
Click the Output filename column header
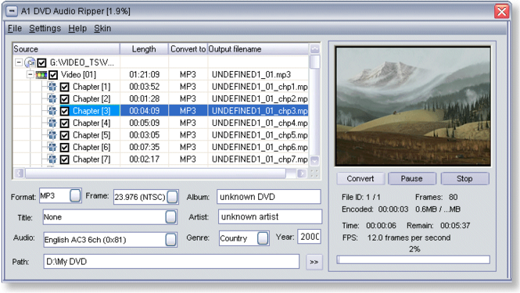[x=258, y=49]
